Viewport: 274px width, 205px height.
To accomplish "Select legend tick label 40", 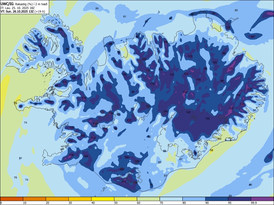I will [93, 203].
